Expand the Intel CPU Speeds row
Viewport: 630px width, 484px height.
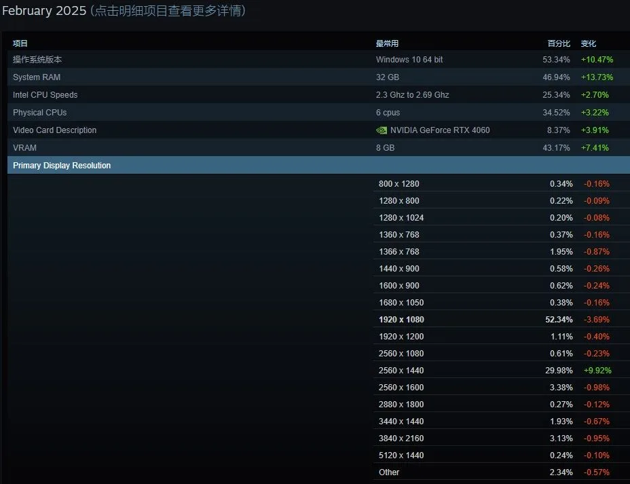45,95
